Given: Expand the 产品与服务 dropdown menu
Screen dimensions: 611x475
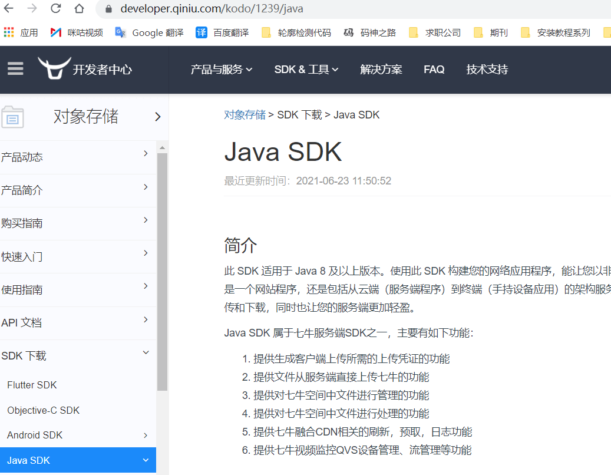Looking at the screenshot, I should (222, 70).
